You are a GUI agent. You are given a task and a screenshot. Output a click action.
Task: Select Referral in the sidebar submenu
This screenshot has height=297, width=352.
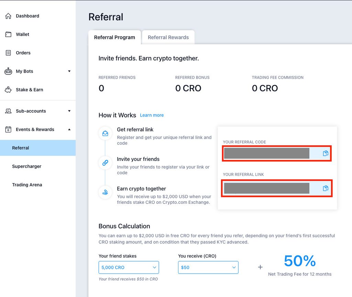point(38,148)
